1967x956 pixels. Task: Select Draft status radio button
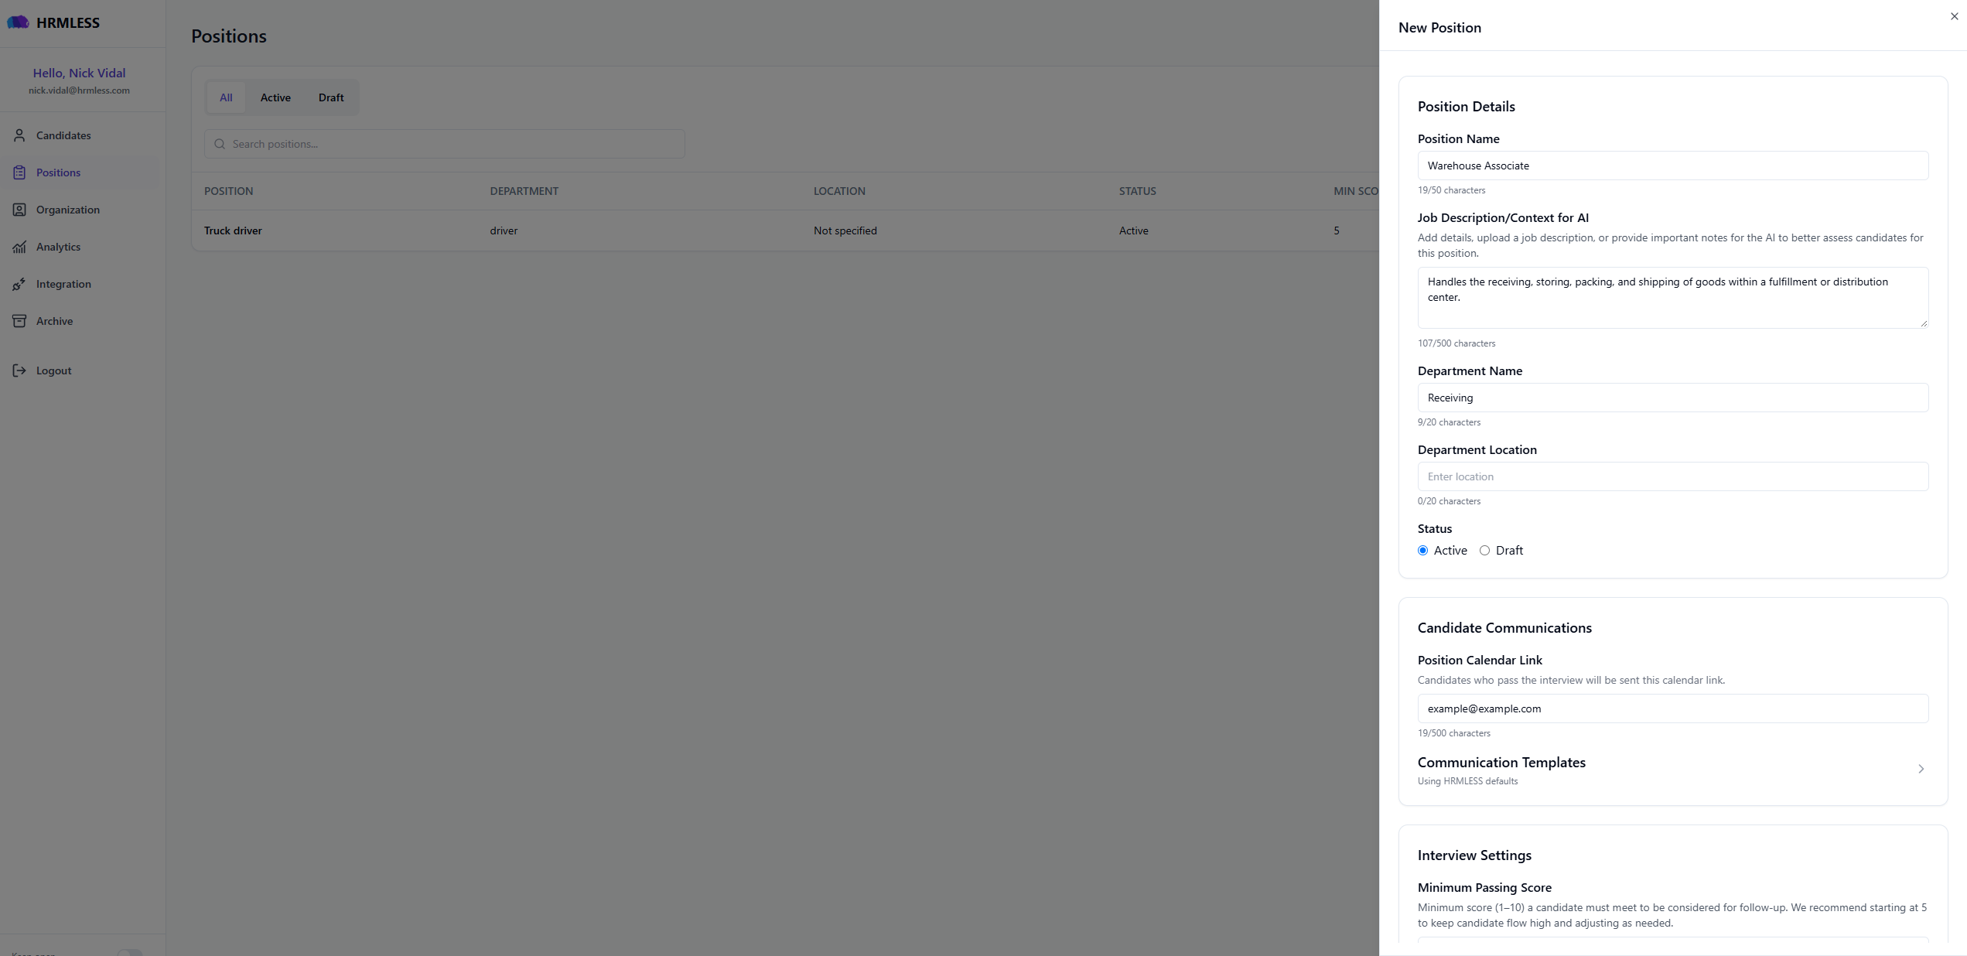[1484, 551]
